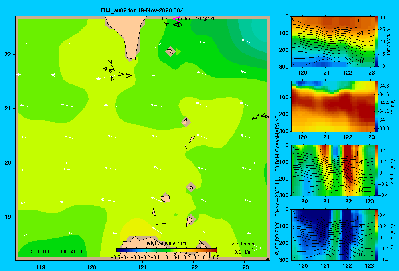Click latitude label 21 on main map axis

8,108
